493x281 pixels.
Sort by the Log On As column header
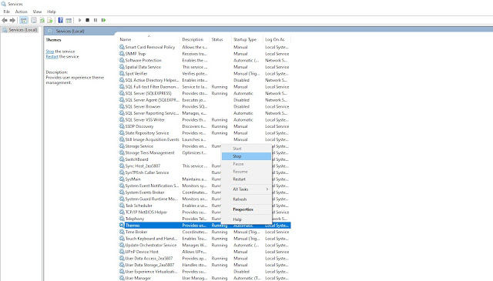tap(277, 39)
